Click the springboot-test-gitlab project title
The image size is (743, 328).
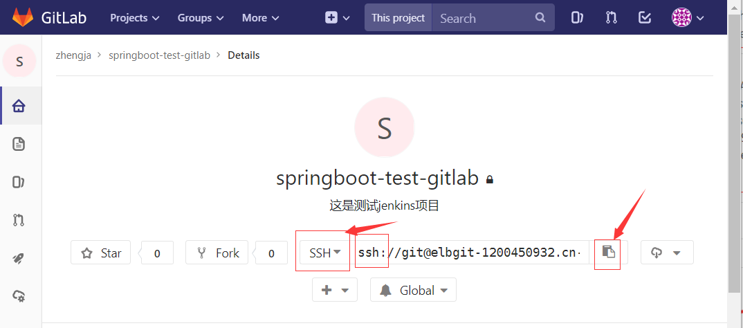pos(377,179)
